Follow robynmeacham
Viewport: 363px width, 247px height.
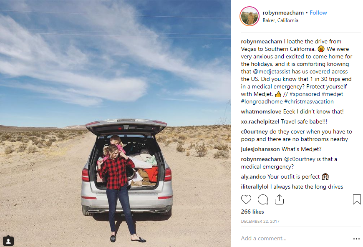[x=318, y=13]
